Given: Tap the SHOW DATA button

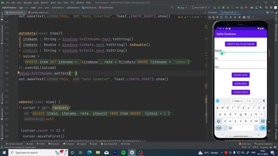Looking at the screenshot, I should pos(241,84).
